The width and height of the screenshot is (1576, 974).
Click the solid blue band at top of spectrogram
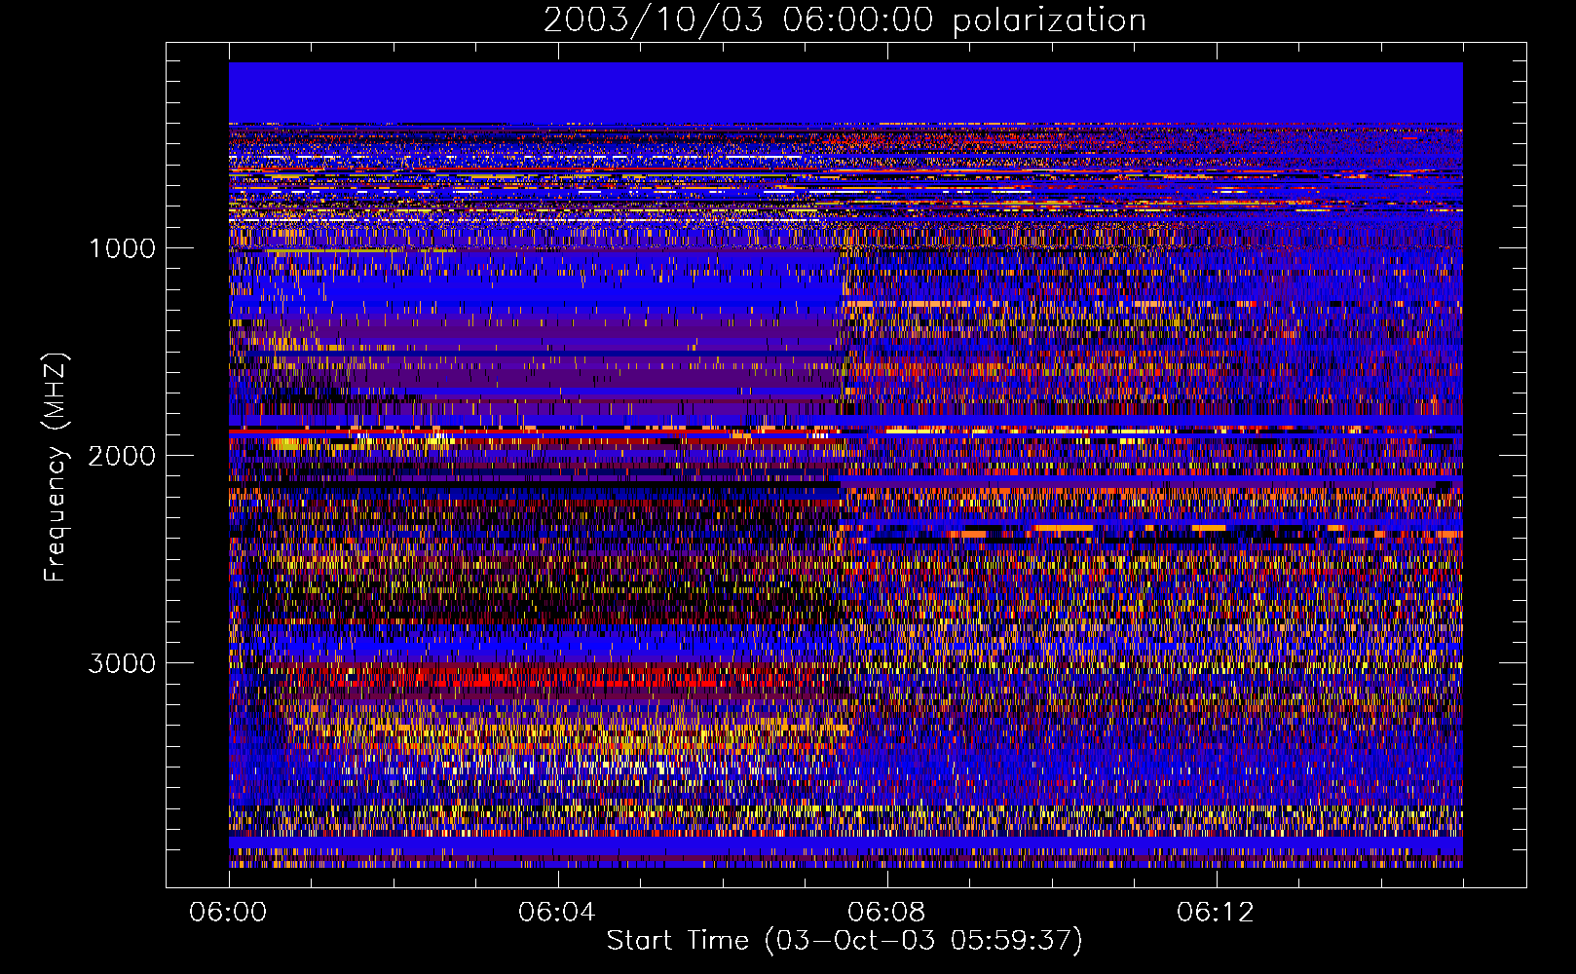(x=845, y=93)
